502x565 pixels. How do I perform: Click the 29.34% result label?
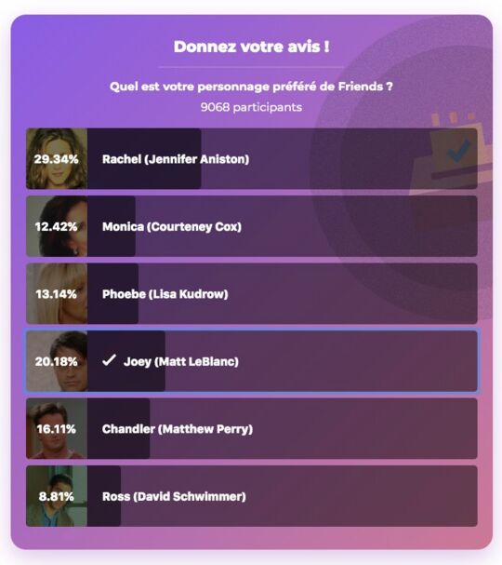click(56, 159)
